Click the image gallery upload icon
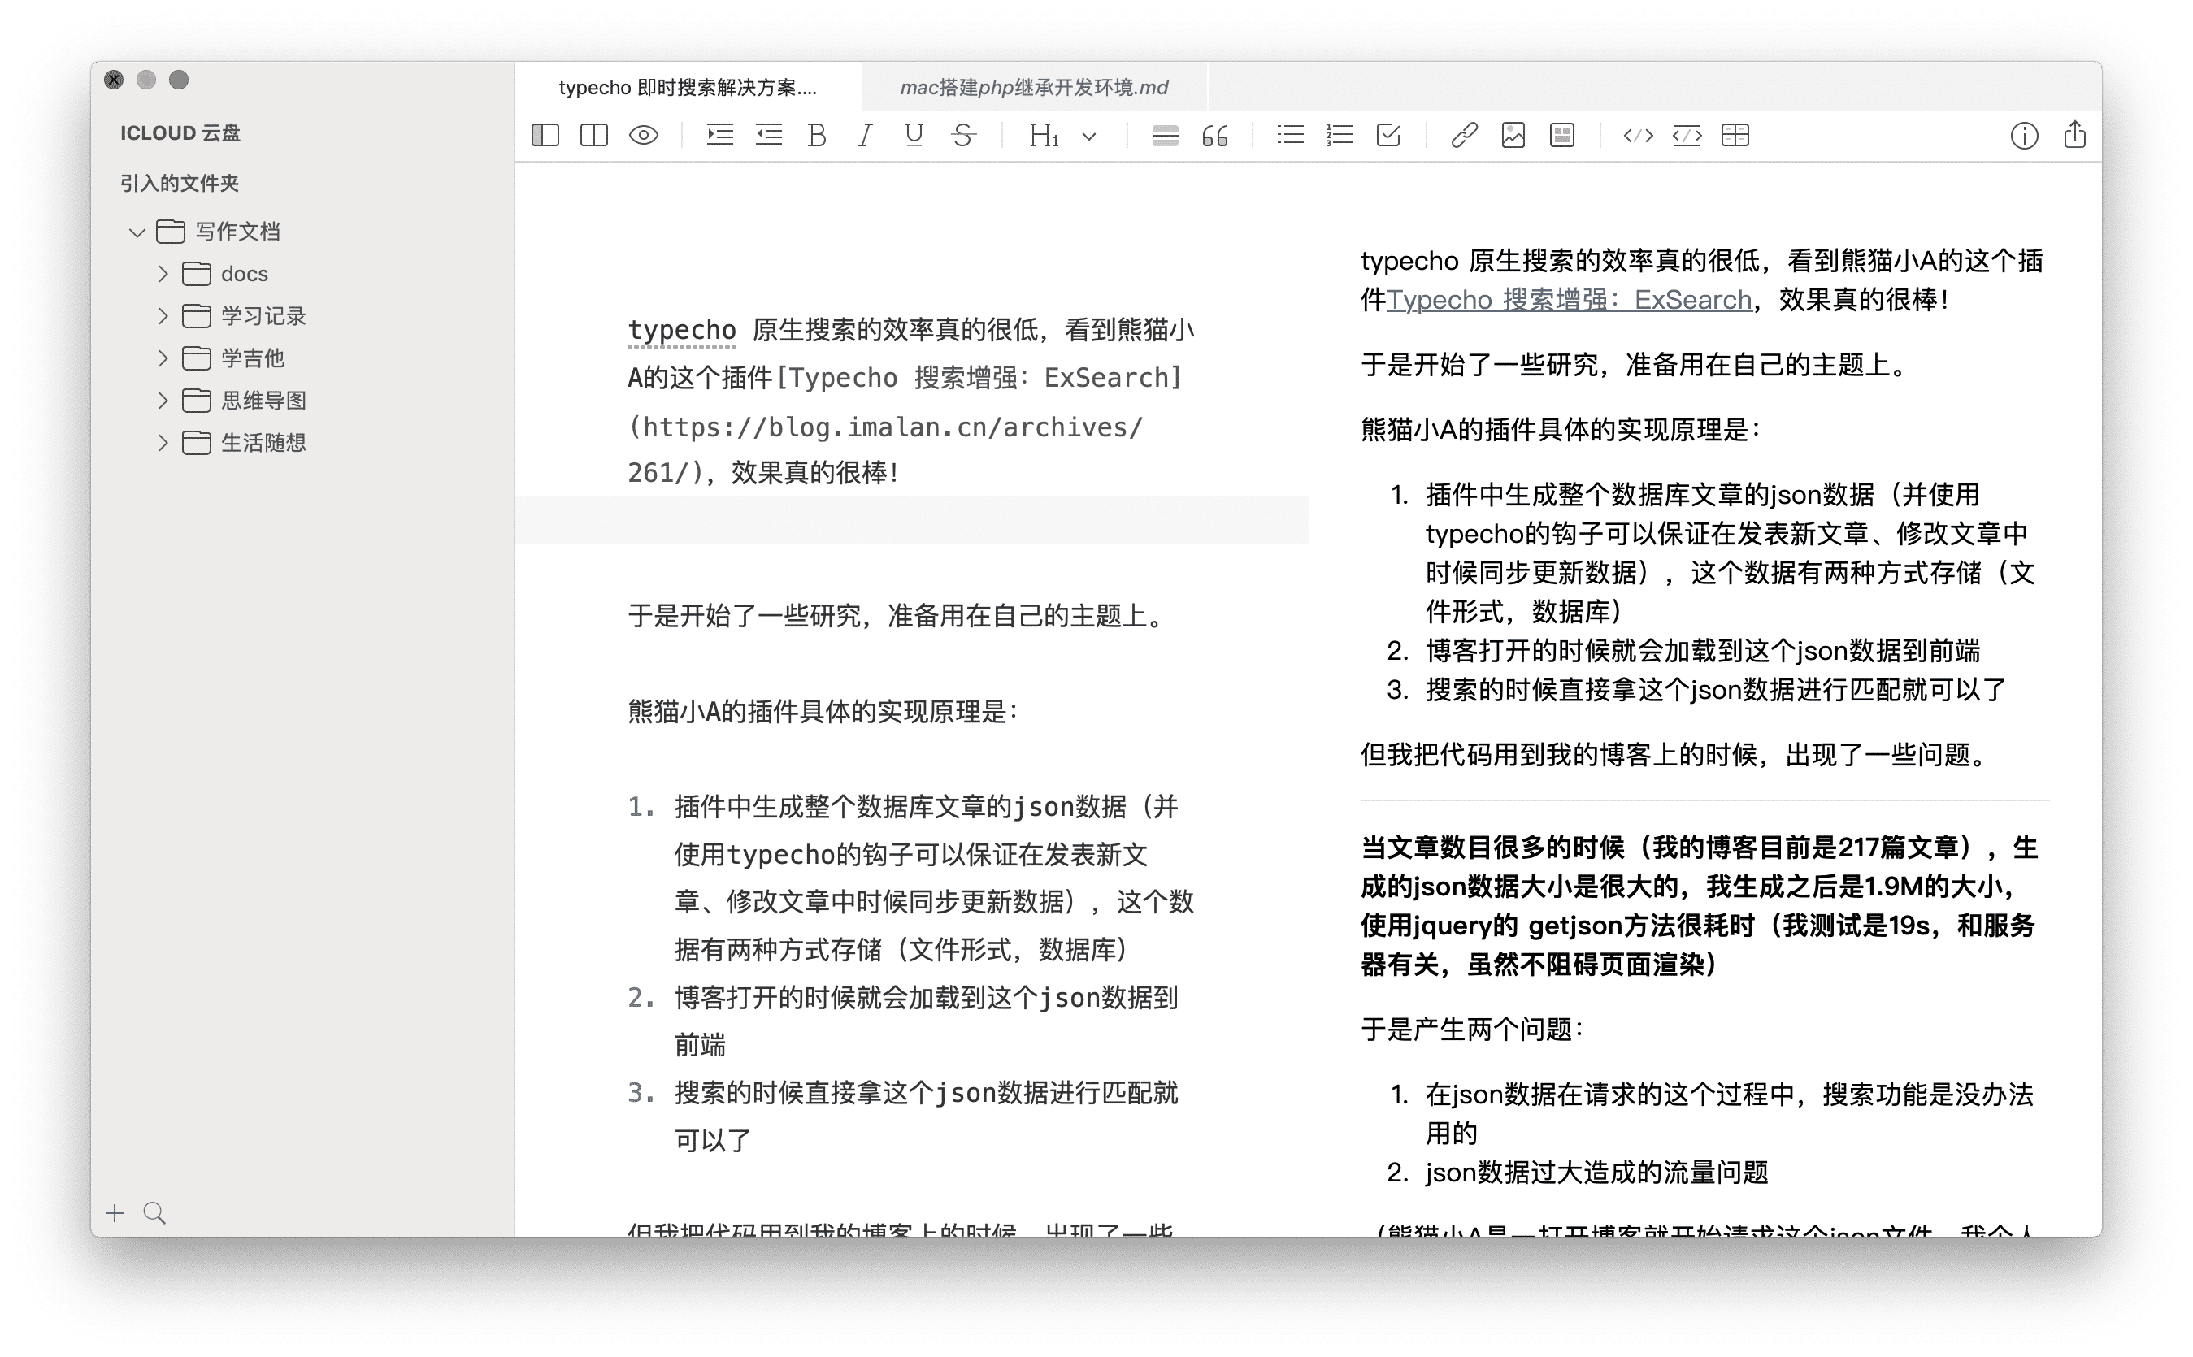This screenshot has height=1357, width=2193. [1562, 136]
